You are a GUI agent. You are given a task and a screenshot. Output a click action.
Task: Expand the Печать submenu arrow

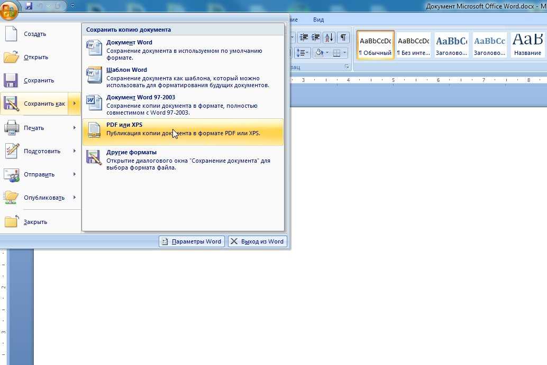click(75, 128)
